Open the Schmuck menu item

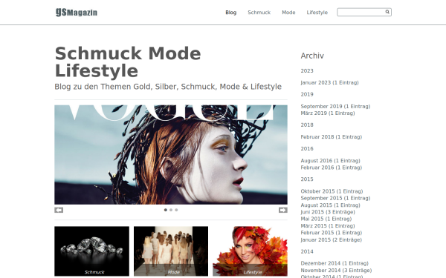(x=259, y=13)
